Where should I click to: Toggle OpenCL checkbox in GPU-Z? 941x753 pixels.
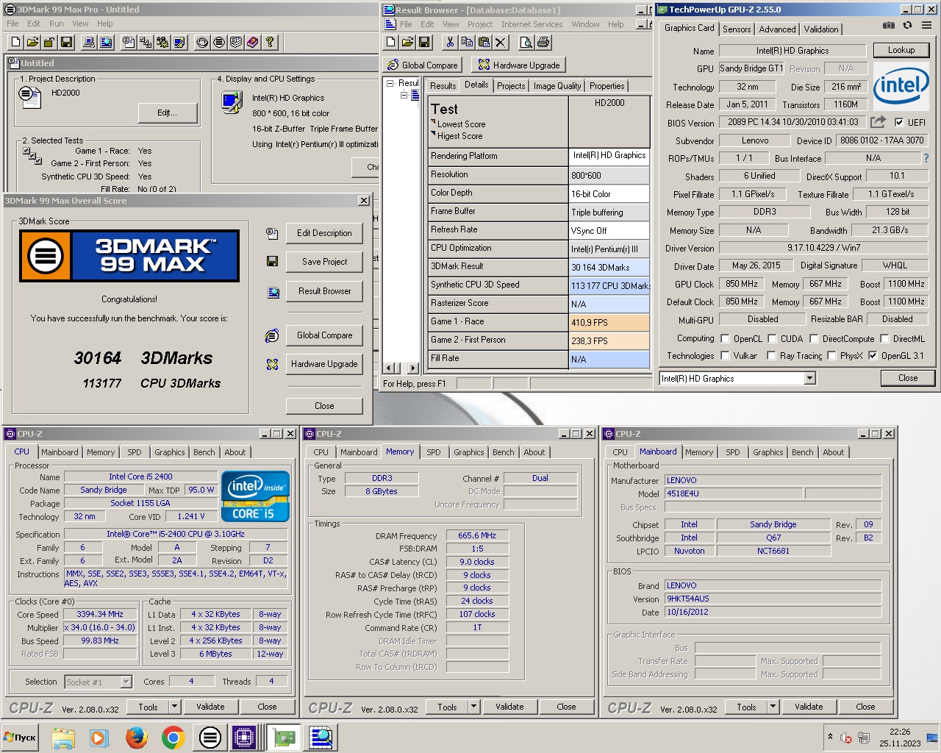click(x=726, y=339)
